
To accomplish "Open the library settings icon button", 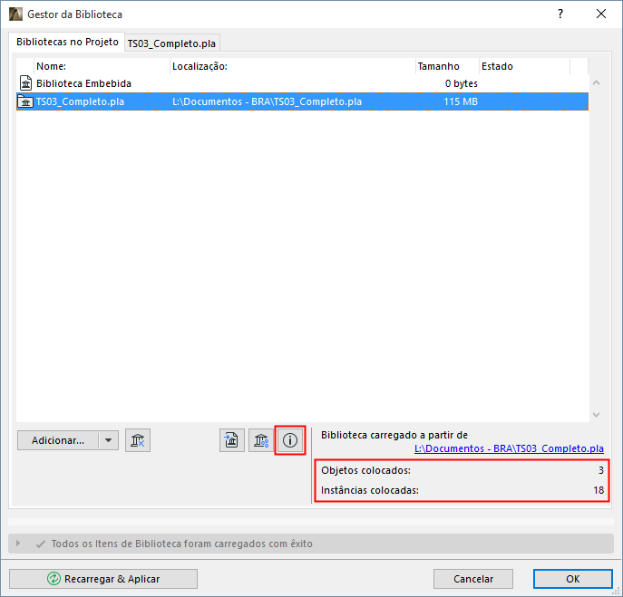I will click(261, 440).
